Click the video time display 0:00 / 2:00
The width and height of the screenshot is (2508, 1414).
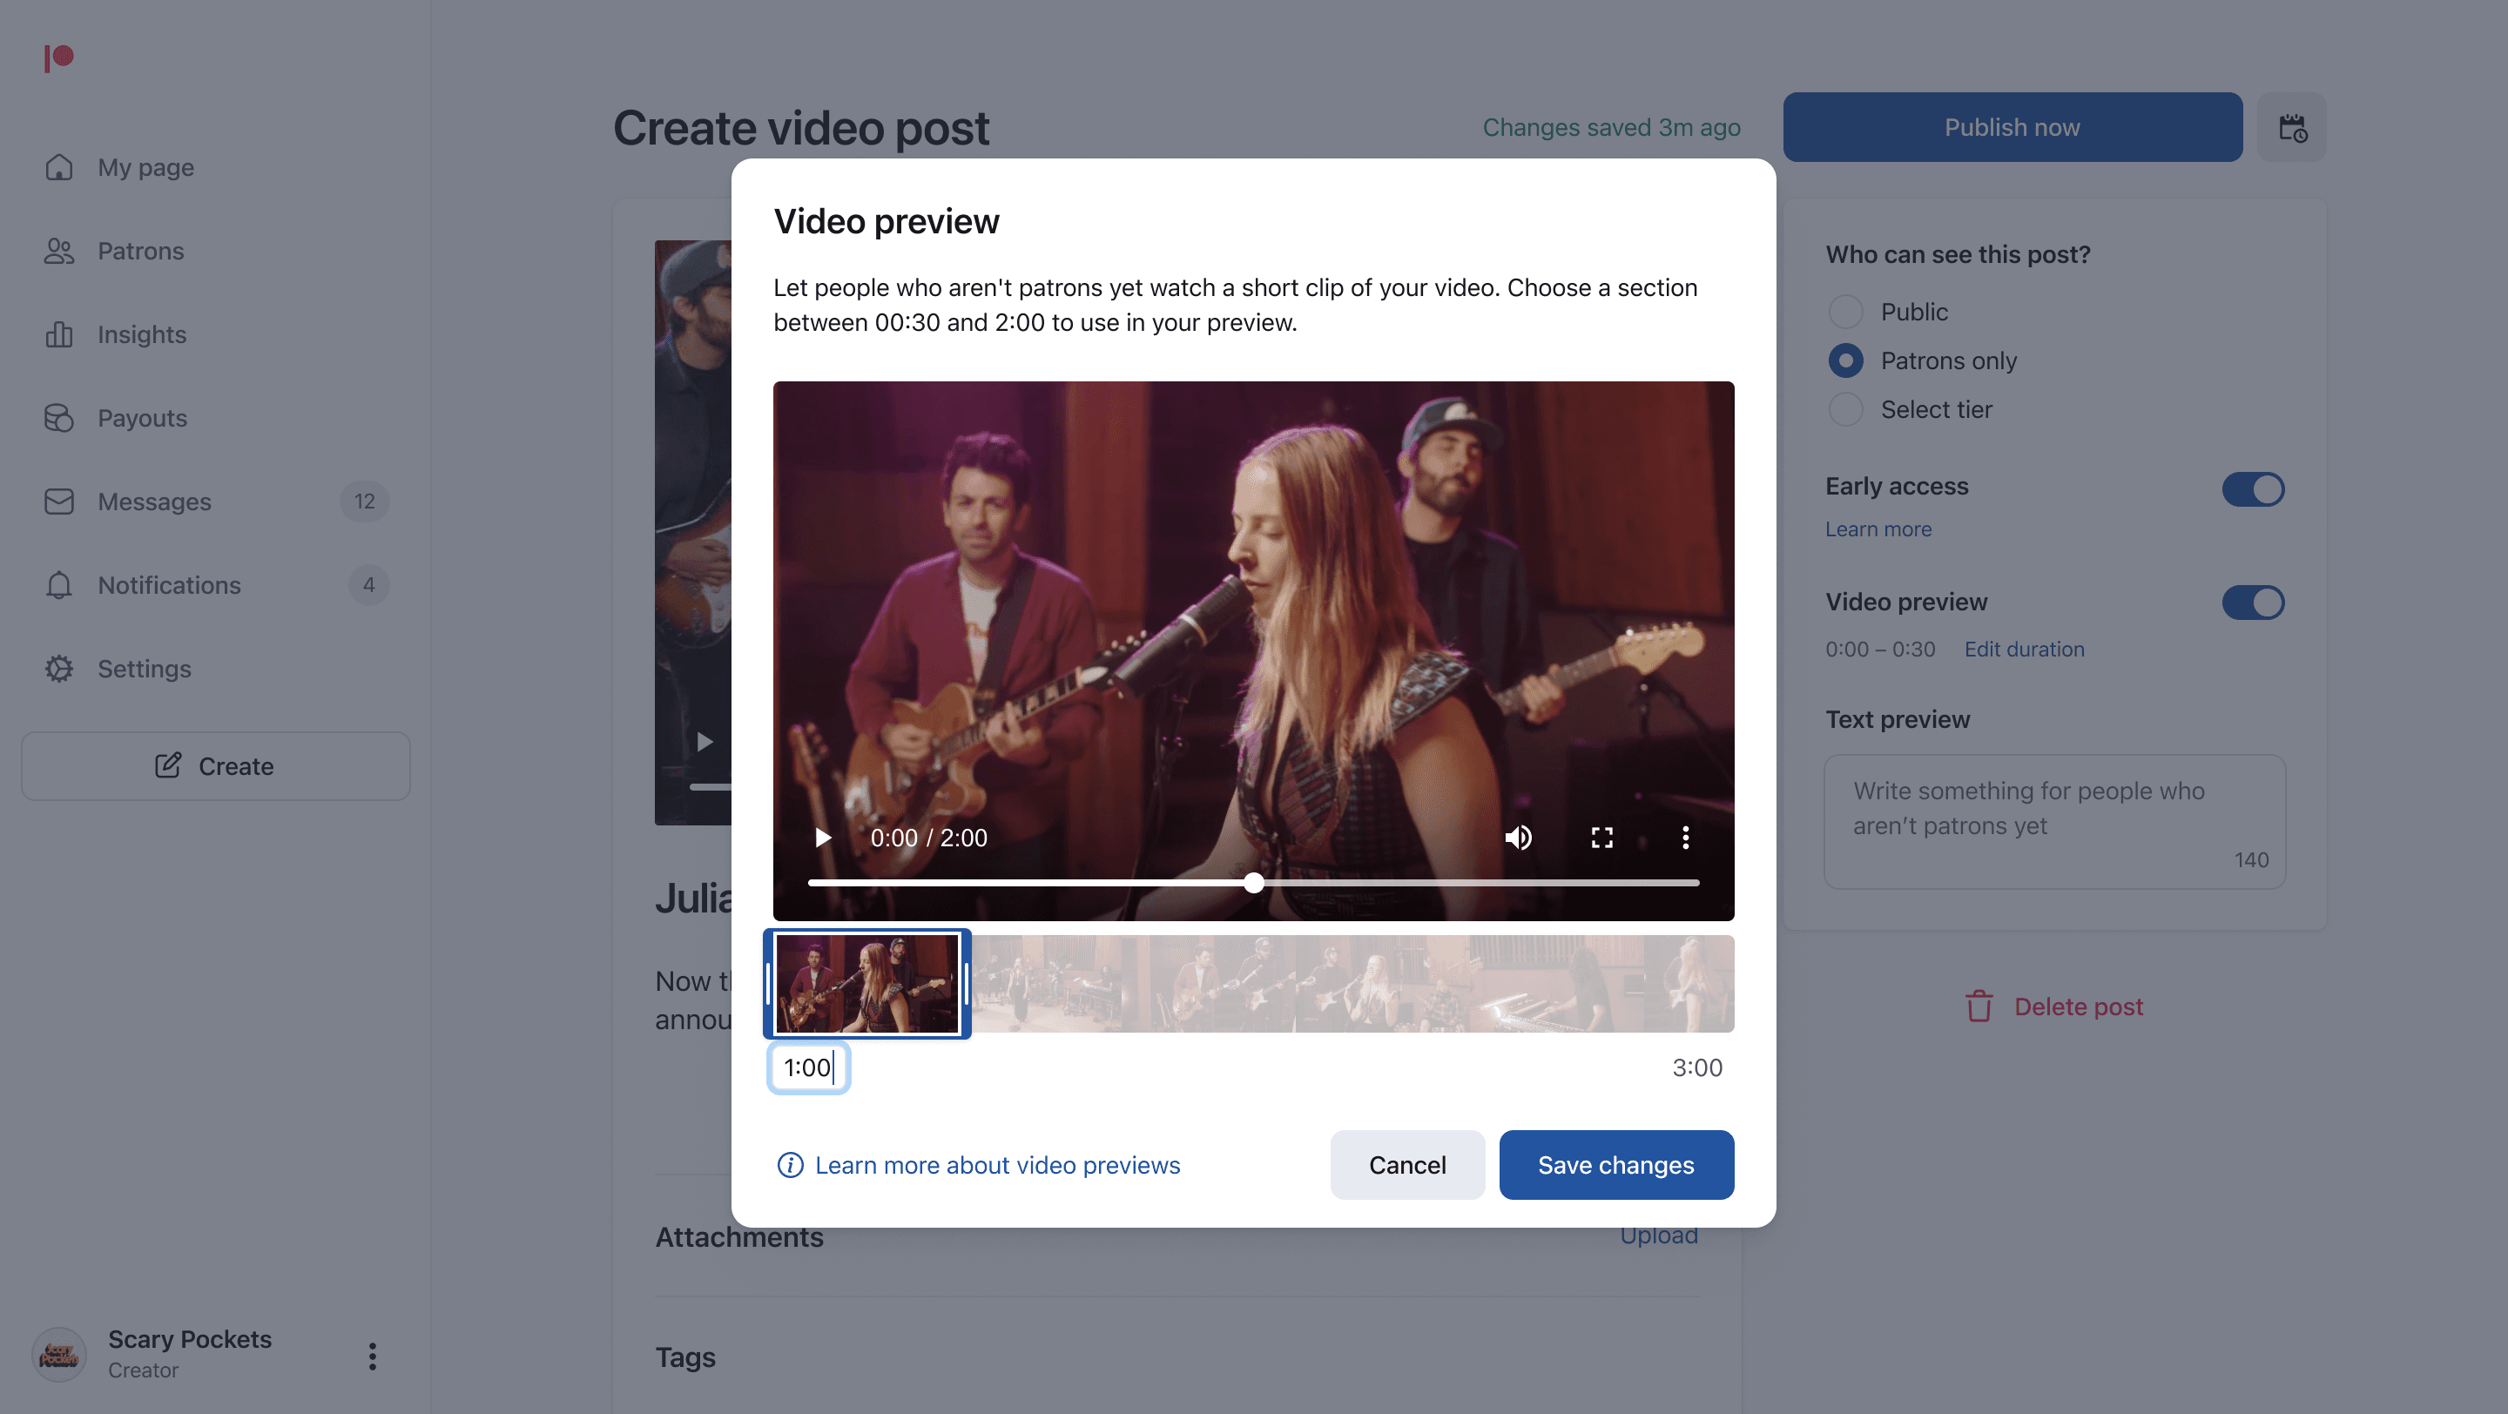click(x=927, y=838)
